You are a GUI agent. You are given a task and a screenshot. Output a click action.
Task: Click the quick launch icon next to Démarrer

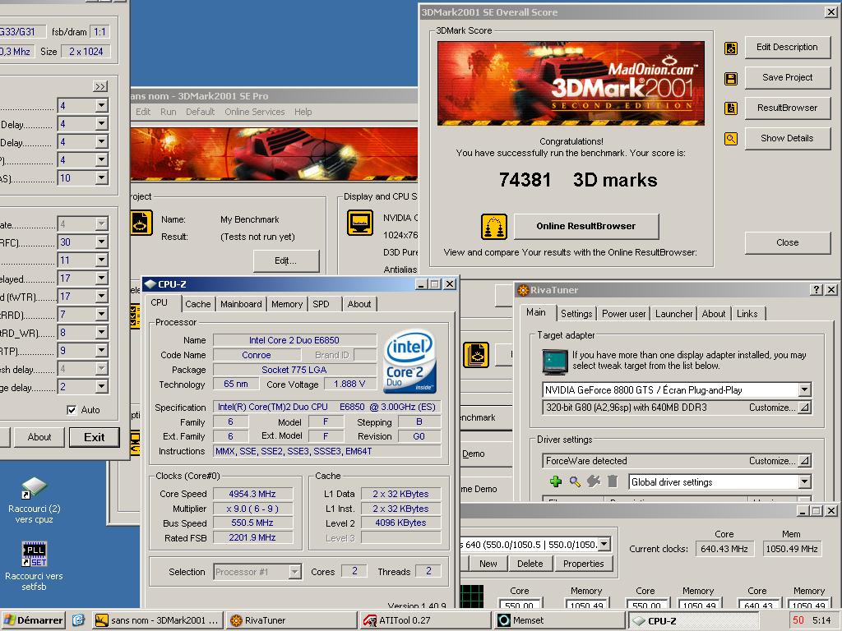pos(78,620)
